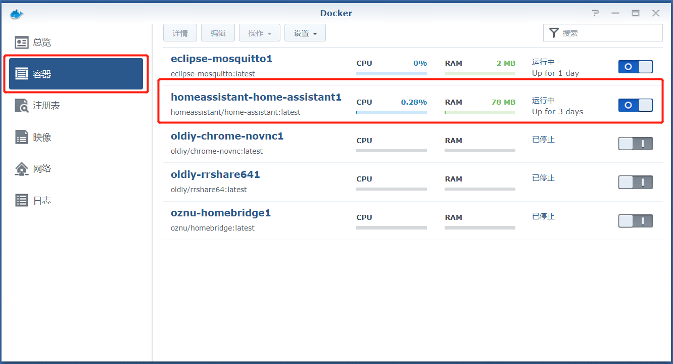Open the help question mark button
The width and height of the screenshot is (673, 364).
(596, 13)
